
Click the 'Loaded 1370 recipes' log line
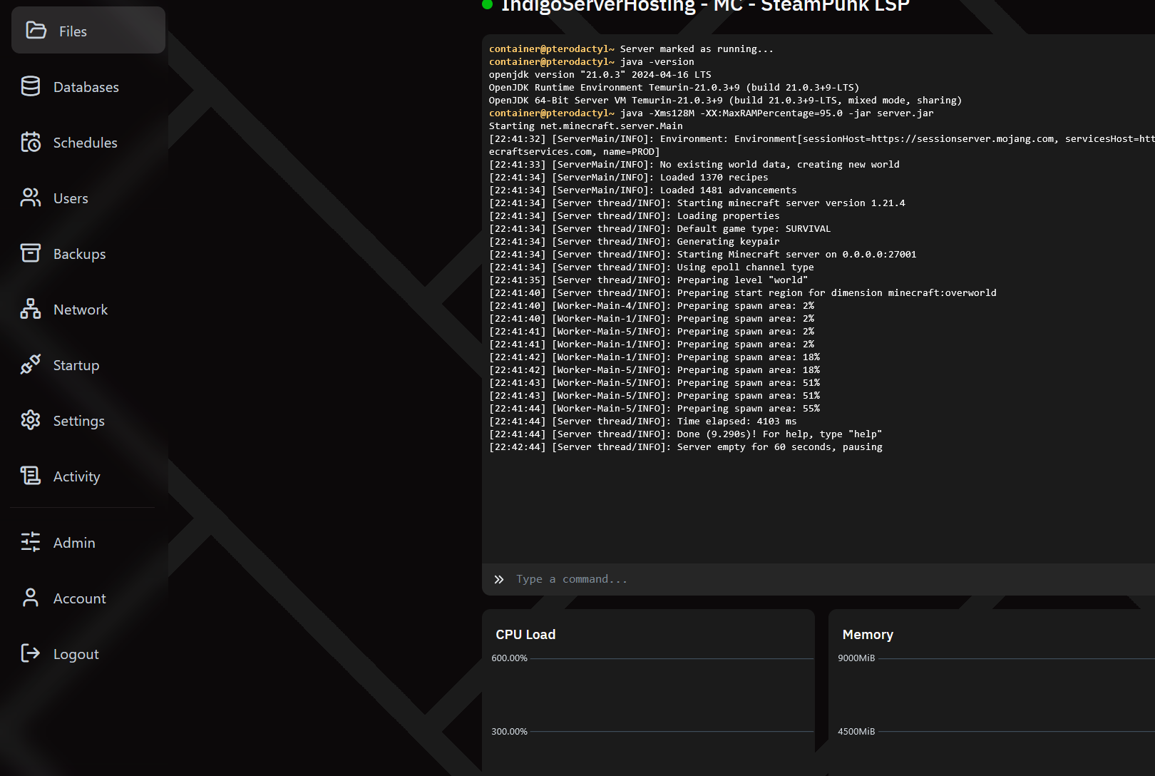tap(628, 177)
